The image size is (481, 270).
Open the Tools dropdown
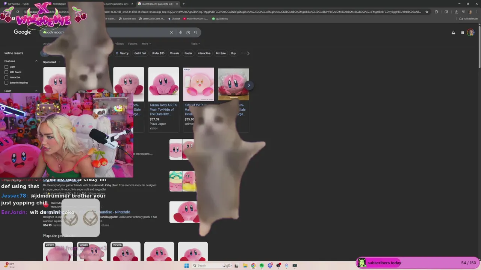(x=195, y=44)
